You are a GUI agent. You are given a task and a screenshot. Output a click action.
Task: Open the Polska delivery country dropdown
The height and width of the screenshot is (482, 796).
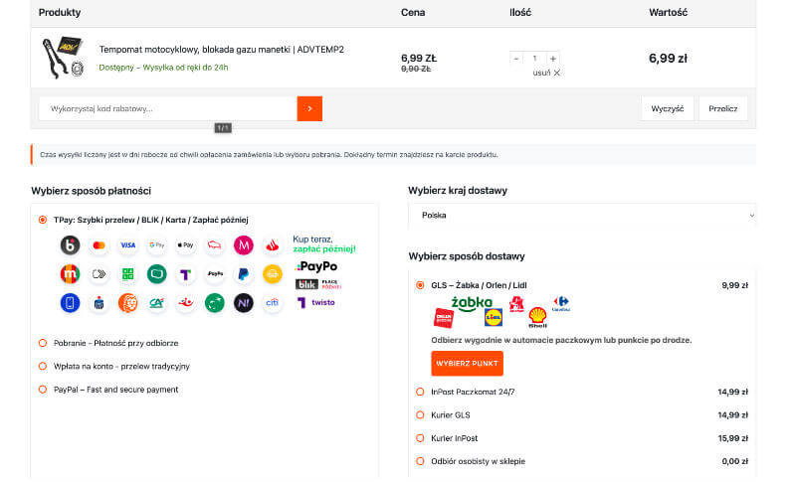pyautogui.click(x=582, y=216)
